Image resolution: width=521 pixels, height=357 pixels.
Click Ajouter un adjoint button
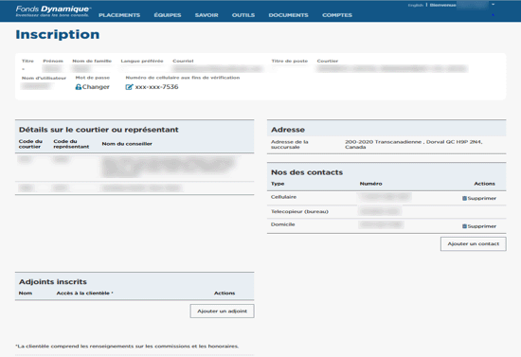[222, 312]
